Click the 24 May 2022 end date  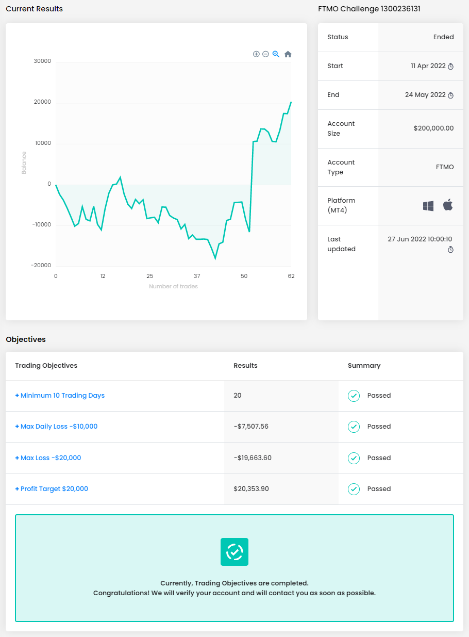425,95
